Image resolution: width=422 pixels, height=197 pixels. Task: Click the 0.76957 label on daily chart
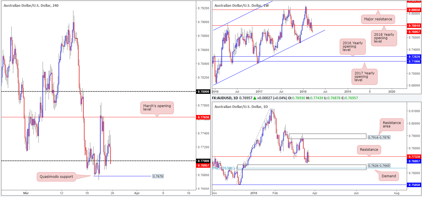(414, 161)
